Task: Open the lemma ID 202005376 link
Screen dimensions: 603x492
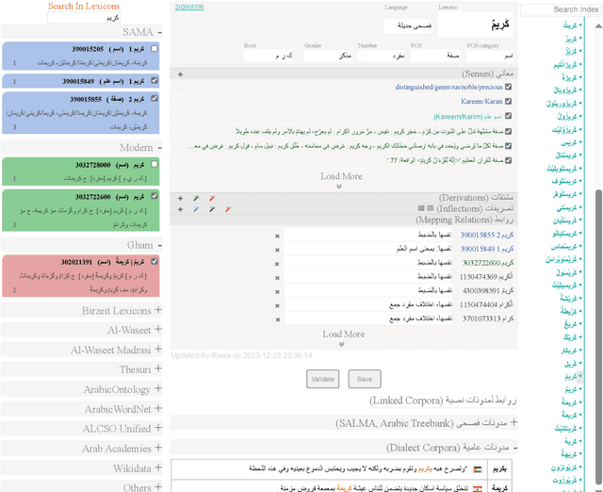Action: point(187,6)
